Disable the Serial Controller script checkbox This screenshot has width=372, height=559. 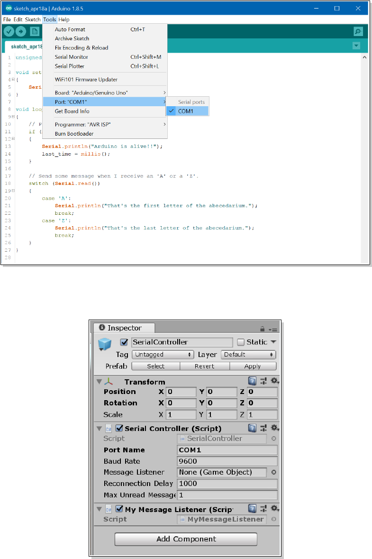coord(119,428)
